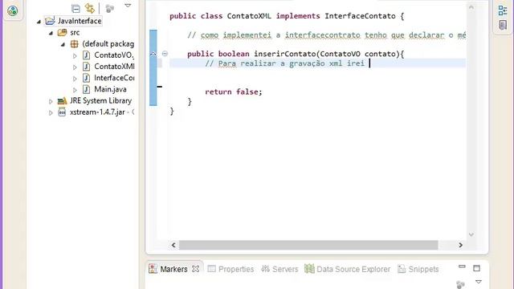Click the Markers panel filter icon
Viewport: 514px width, 289px height.
pyautogui.click(x=460, y=284)
